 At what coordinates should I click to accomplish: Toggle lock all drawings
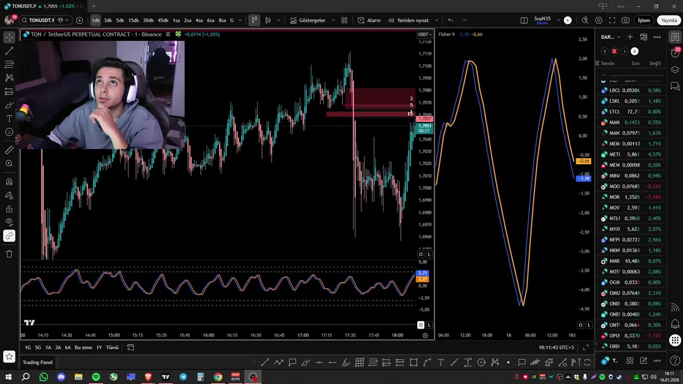(9, 209)
